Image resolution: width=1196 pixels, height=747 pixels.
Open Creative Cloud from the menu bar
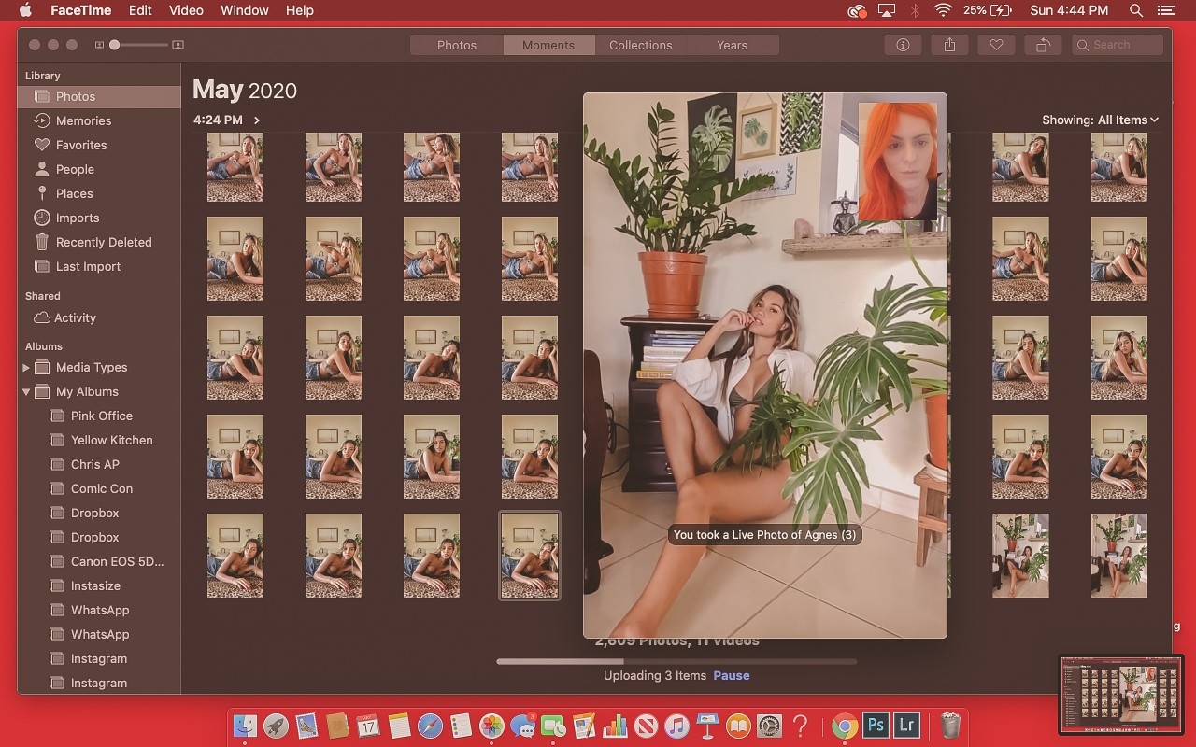point(857,10)
